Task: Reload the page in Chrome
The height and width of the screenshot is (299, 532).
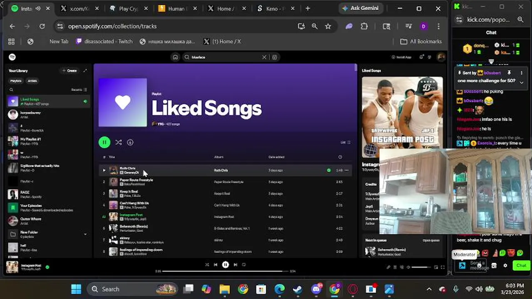Action: tap(42, 26)
